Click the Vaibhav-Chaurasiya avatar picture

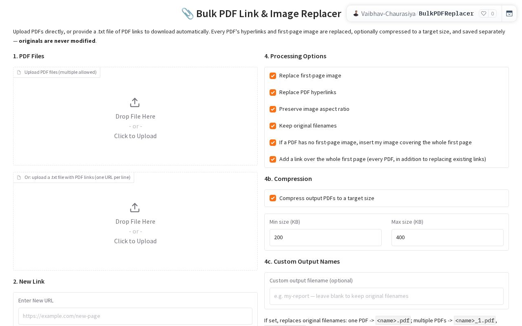point(356,13)
